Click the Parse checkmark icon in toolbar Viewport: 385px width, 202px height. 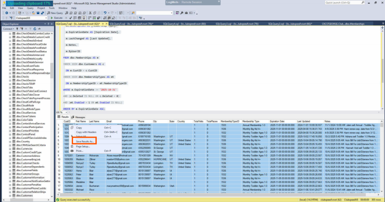coord(71,18)
